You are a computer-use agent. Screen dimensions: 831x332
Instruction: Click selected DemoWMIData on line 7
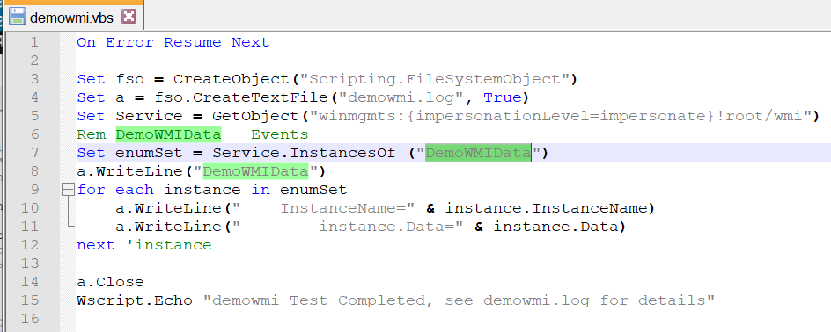click(478, 153)
